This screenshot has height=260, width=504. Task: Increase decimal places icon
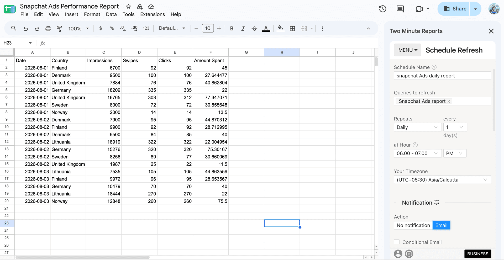(135, 28)
